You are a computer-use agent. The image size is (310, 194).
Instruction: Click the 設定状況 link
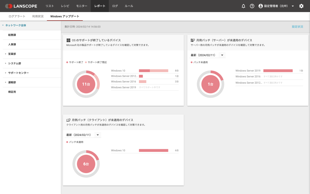click(297, 27)
